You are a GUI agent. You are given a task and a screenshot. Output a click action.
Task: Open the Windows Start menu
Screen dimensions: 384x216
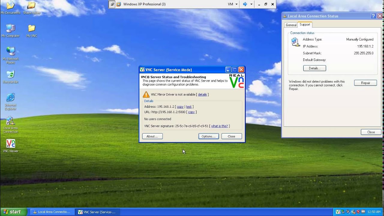tap(13, 212)
